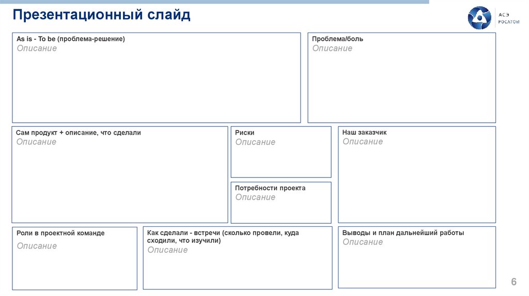Select heading "Как сделали - встречи"
This screenshot has height=296, width=529.
click(223, 236)
